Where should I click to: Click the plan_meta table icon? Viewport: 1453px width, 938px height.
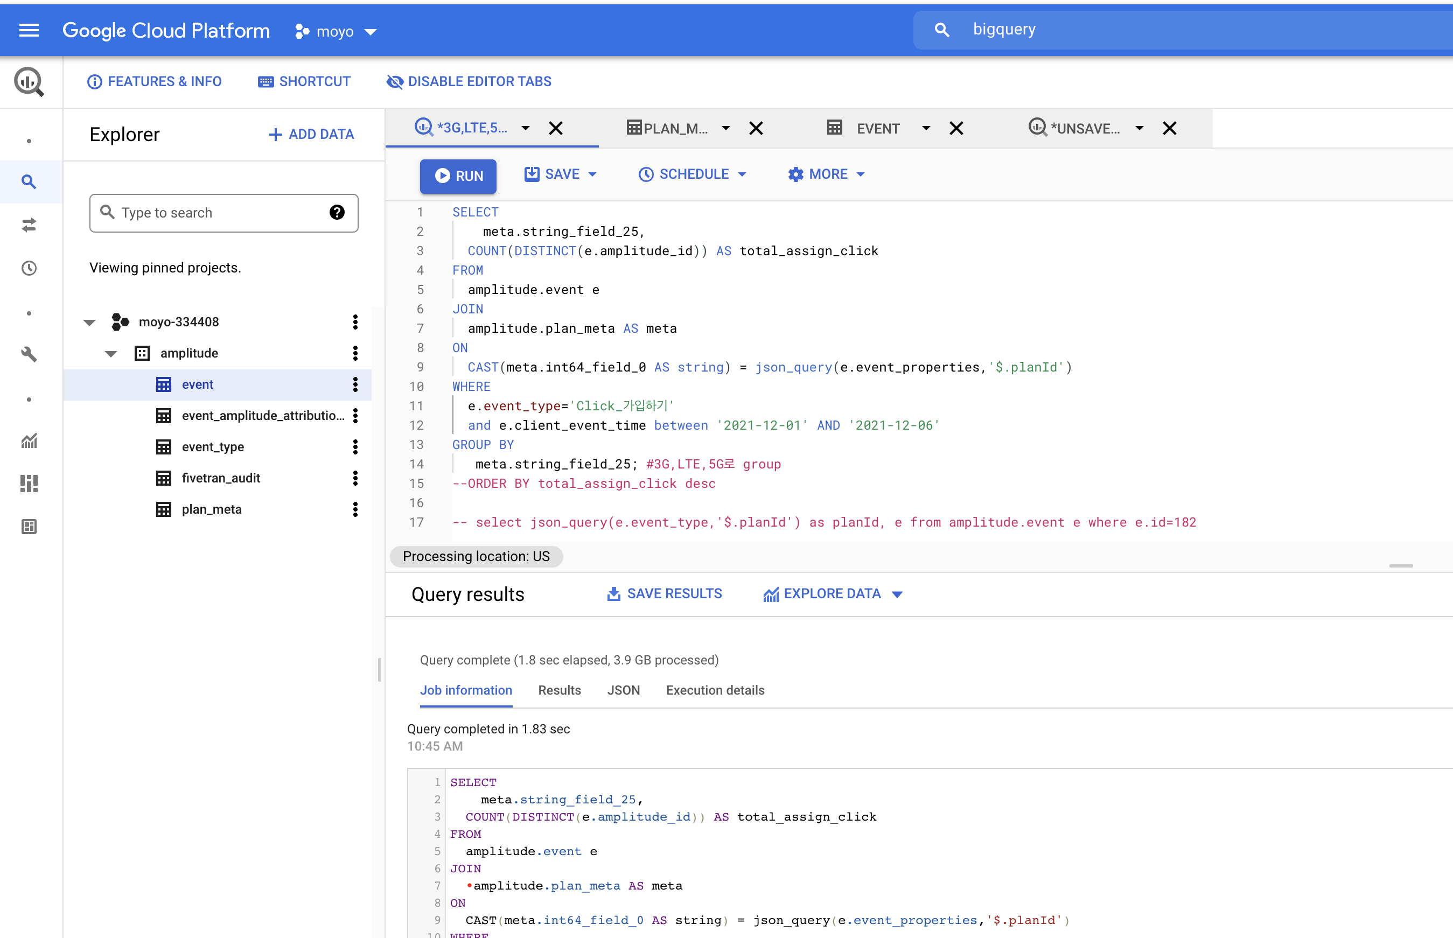[163, 509]
